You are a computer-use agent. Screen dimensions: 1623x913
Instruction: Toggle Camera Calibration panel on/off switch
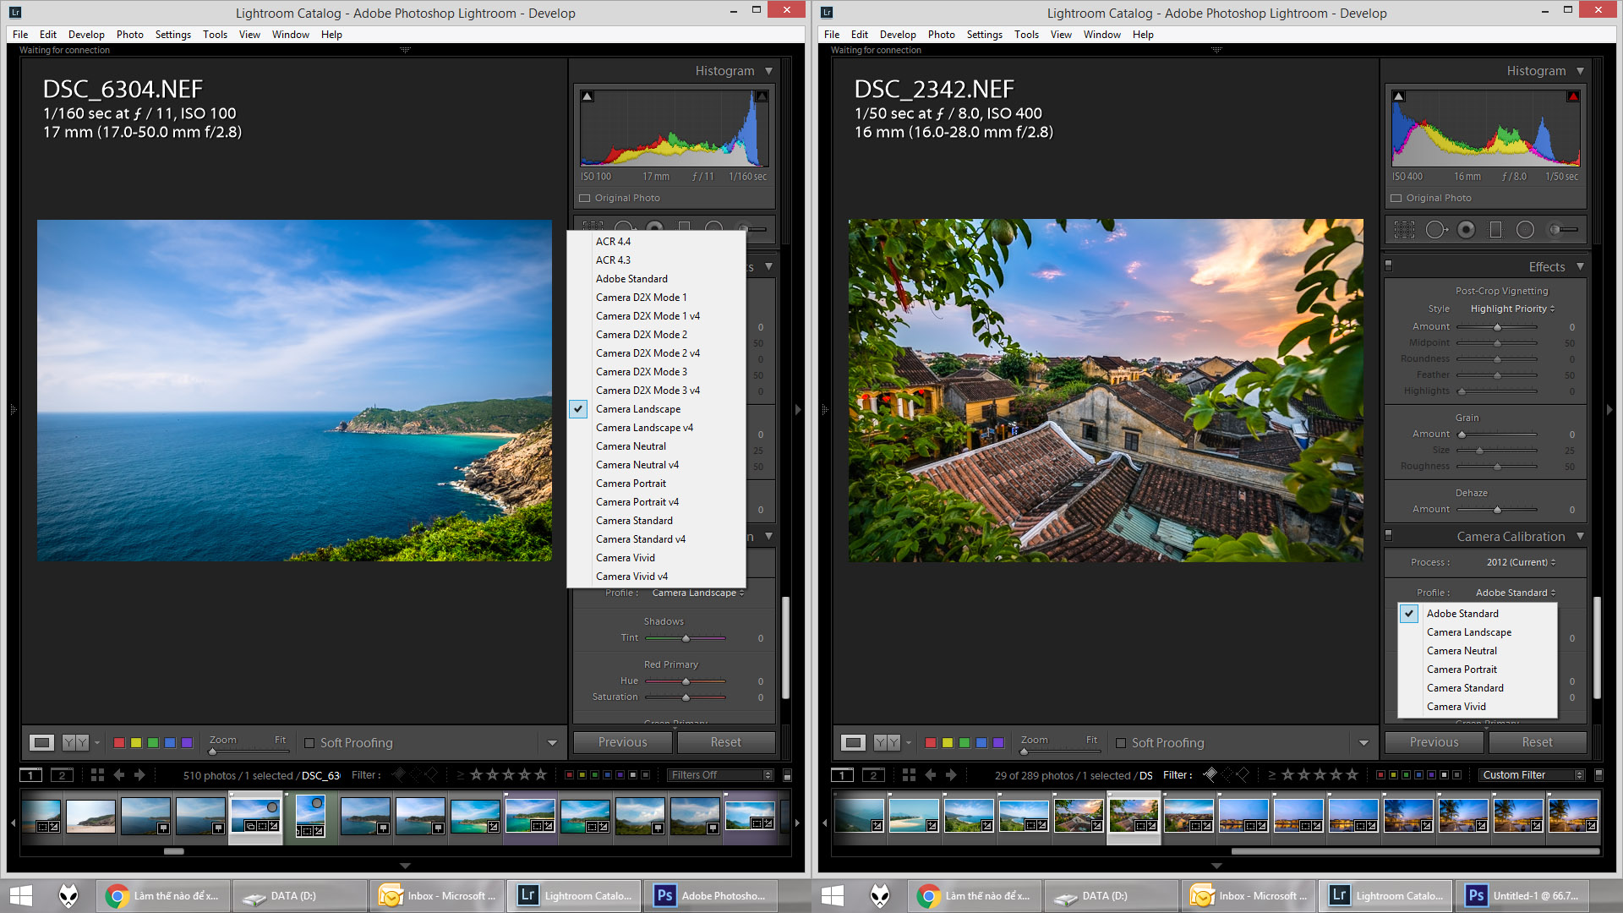1388,535
